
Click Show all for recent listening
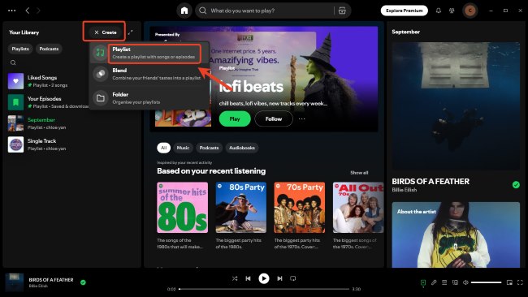(359, 173)
